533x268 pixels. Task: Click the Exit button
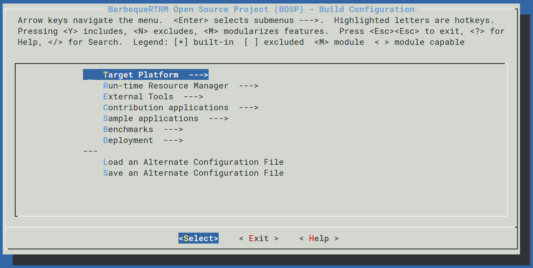[259, 238]
